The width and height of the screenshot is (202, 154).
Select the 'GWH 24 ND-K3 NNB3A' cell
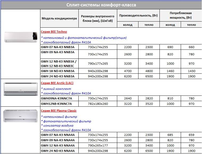coord(59,76)
